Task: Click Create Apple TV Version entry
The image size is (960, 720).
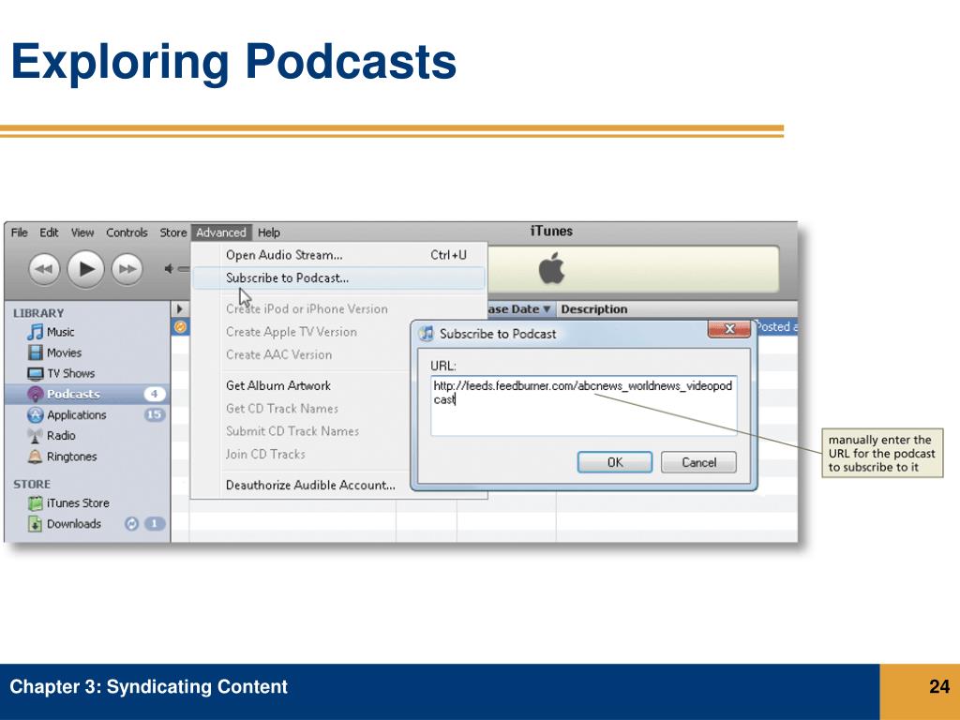Action: pos(292,332)
